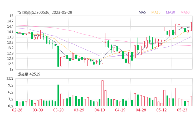The width and height of the screenshot is (195, 116).
Task: Click the 成交量 42519 volume label
Action: click(x=29, y=74)
